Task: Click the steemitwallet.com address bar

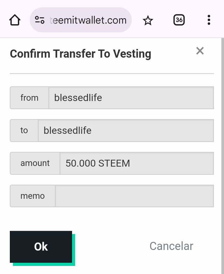Action: pyautogui.click(x=87, y=20)
